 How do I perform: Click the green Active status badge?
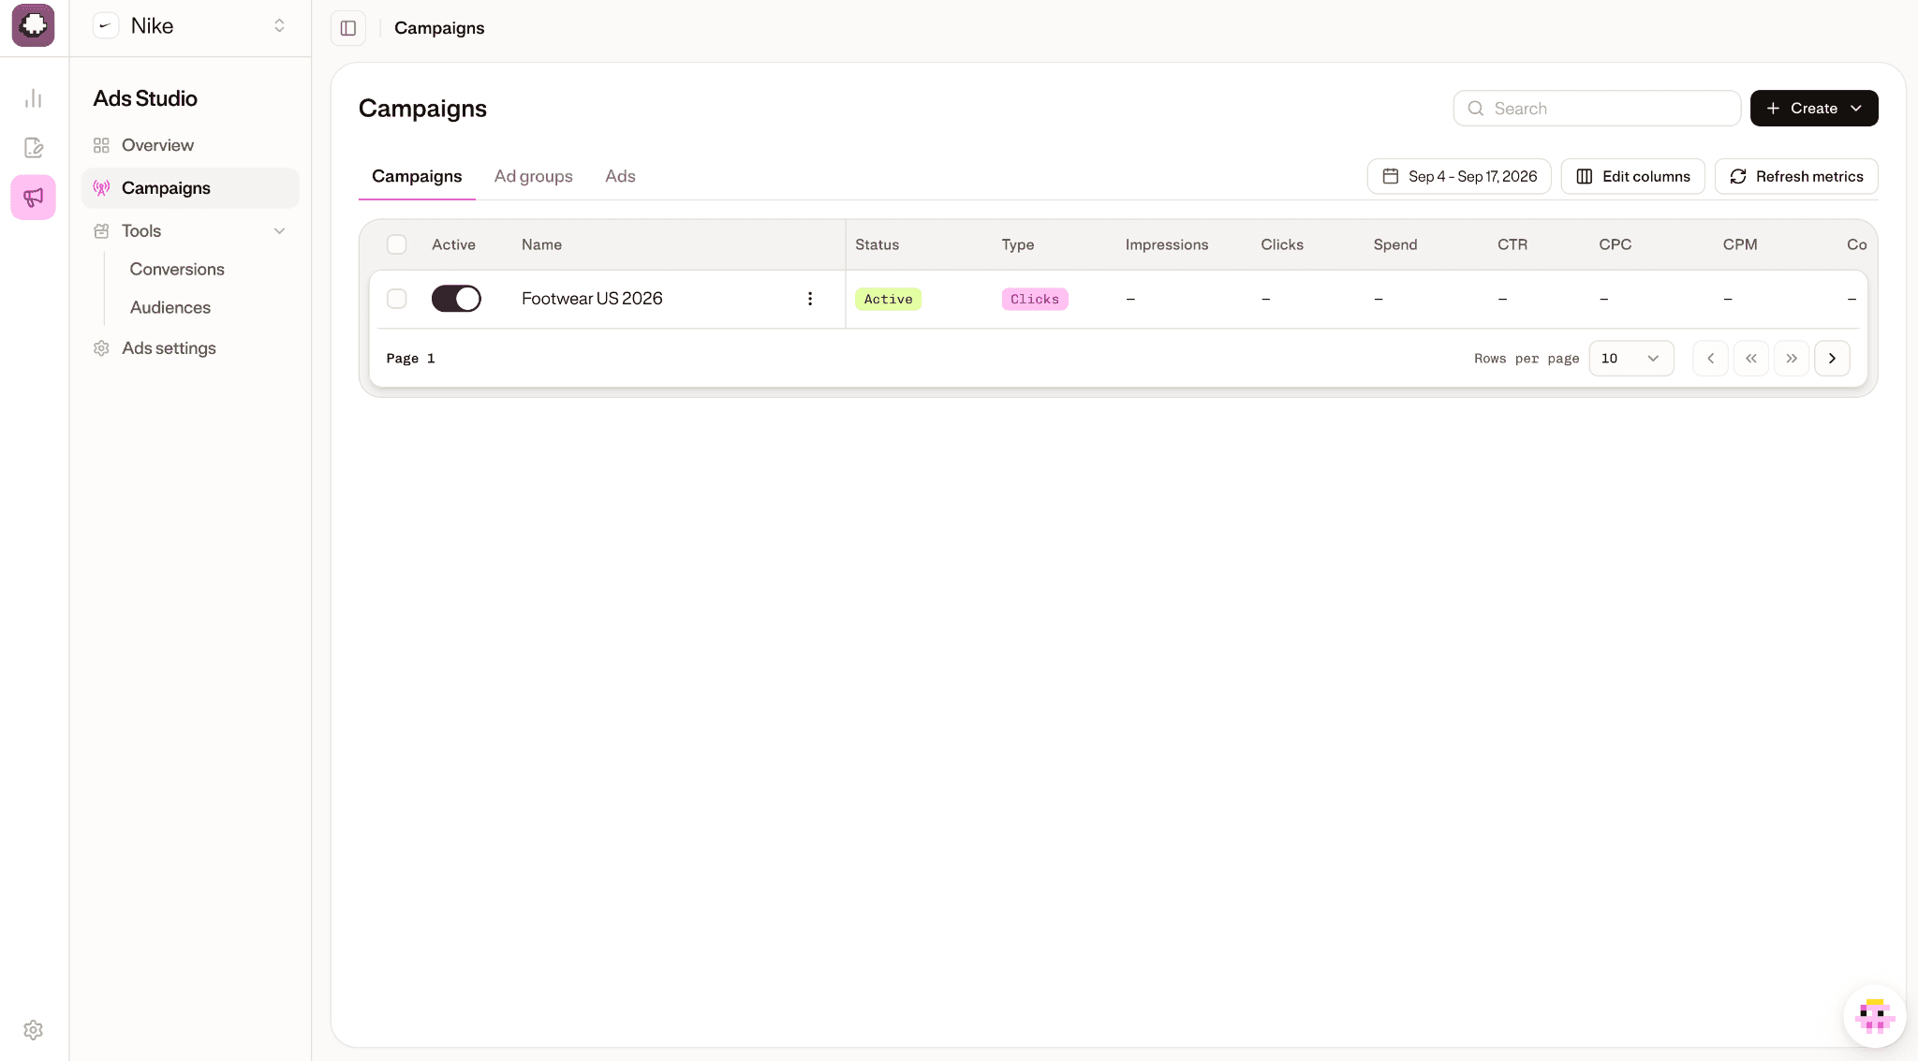[x=888, y=300]
